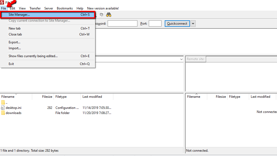
Task: Click the Quickconnect button
Action: tap(177, 24)
